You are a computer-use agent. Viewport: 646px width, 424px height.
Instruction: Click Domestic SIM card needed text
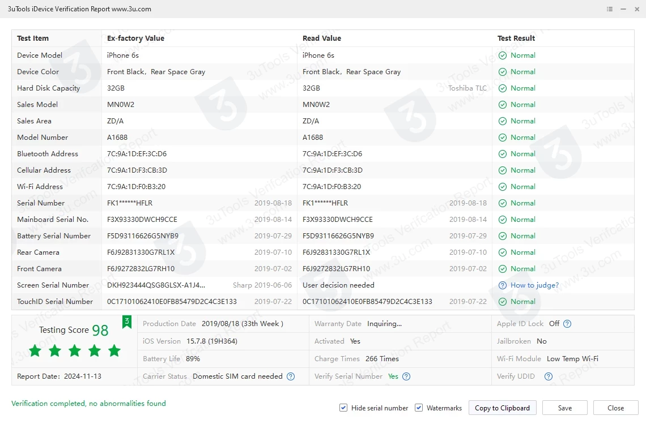coord(238,376)
